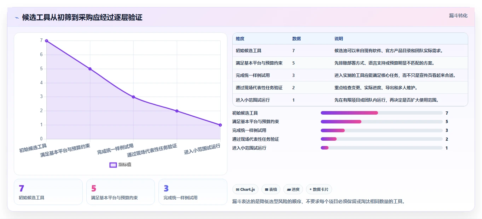Click 完成统一样例试用 in the table
482x219 pixels.
253,75
